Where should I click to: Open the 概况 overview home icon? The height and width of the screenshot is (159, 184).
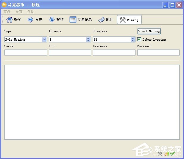pos(10,20)
